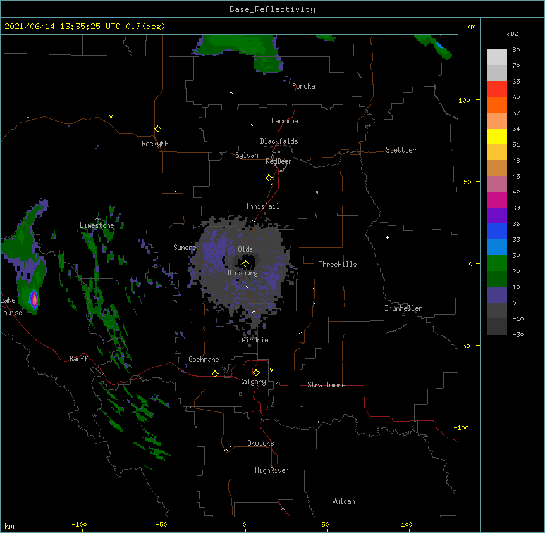Screen dimensions: 545x533
Task: Pick the magenta 39-42 dBZ legend swatch
Action: 497,199
